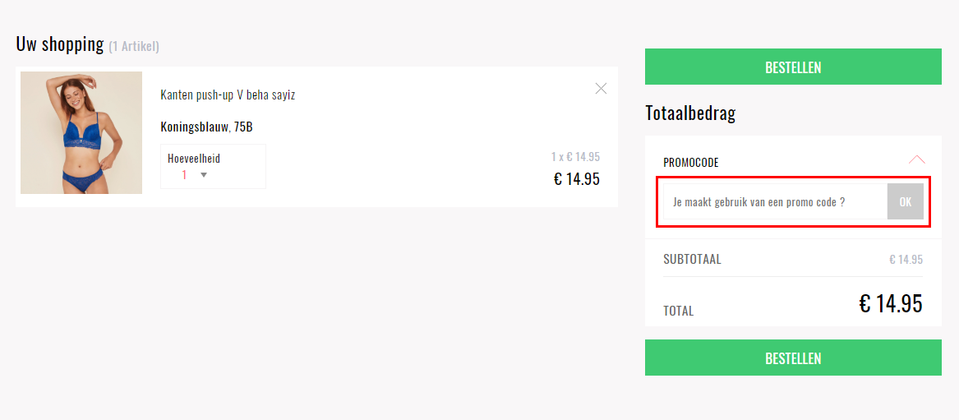
Task: Click the SUBTOTAAL label
Action: pos(693,259)
